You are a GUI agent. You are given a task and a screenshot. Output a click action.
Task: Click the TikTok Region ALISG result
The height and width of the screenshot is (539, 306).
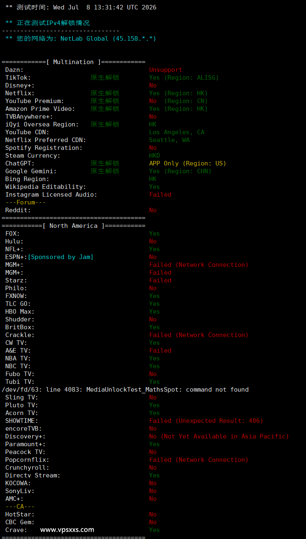click(184, 78)
